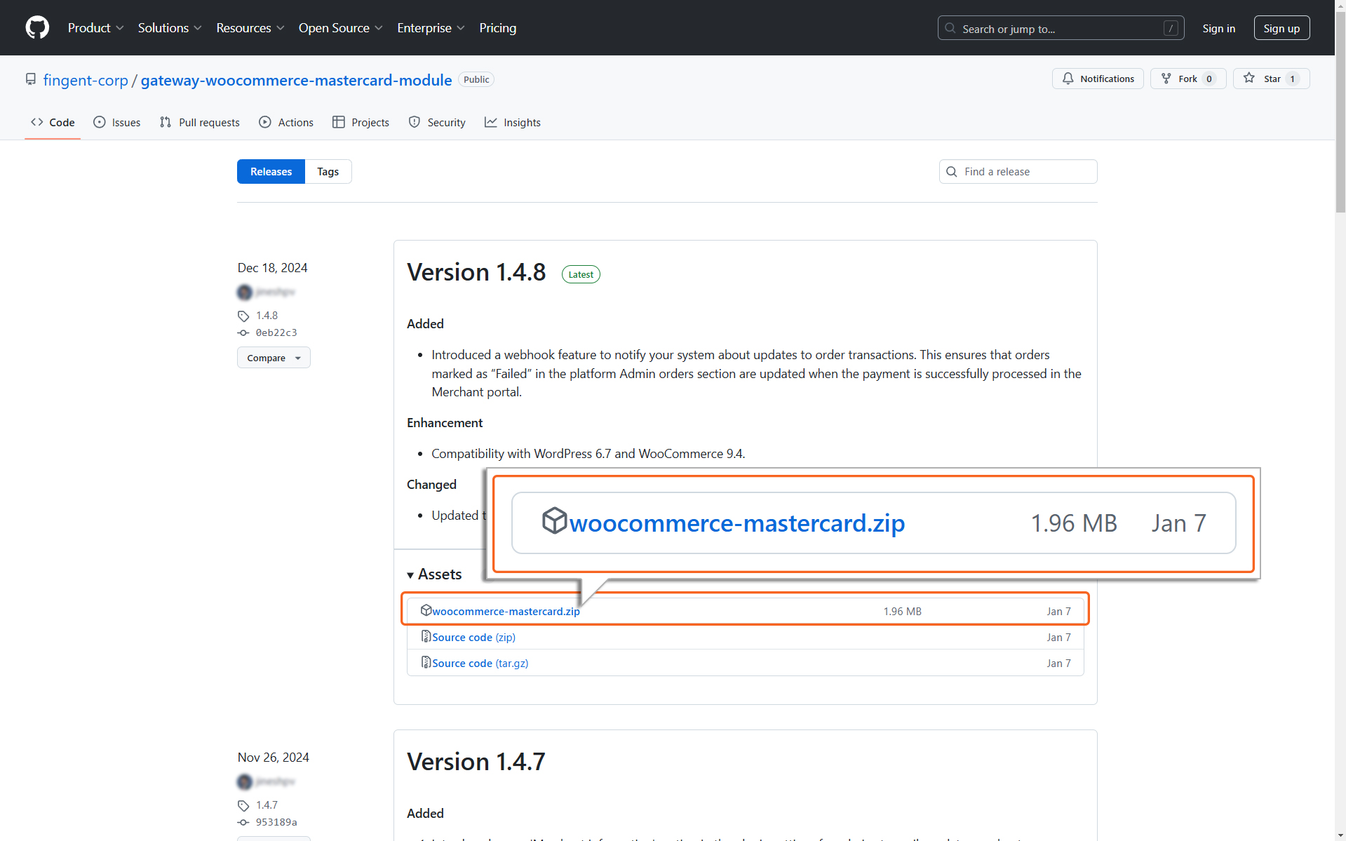Expand the Solutions menu
The width and height of the screenshot is (1346, 841).
point(170,28)
